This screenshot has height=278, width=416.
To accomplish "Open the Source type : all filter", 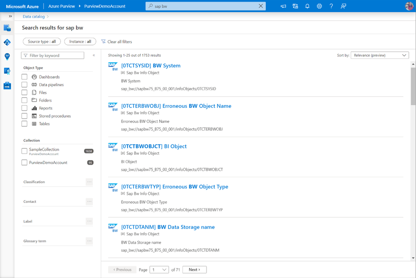I will pos(42,41).
